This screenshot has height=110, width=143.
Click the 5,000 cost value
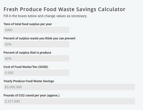(x=9, y=73)
